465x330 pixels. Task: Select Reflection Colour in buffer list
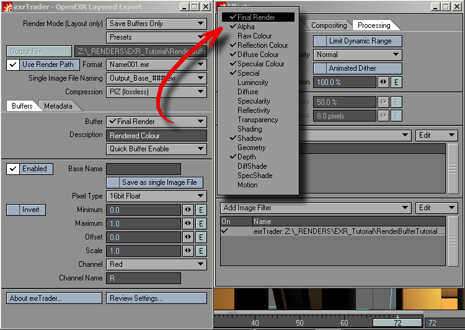pyautogui.click(x=262, y=45)
